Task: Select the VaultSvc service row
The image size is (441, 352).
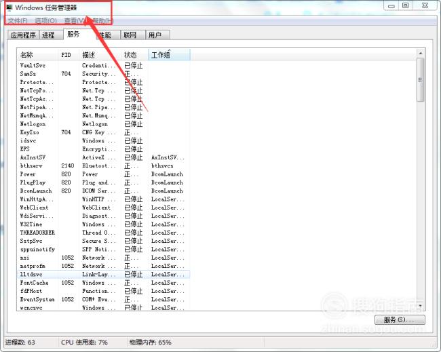Action: pos(104,66)
